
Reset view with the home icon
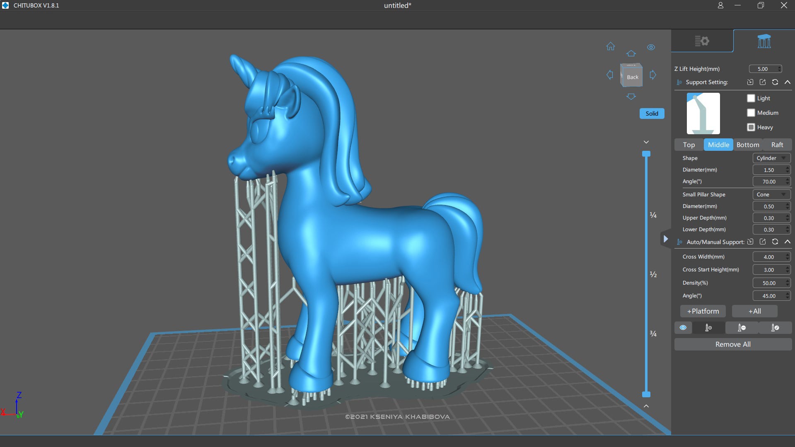point(610,46)
